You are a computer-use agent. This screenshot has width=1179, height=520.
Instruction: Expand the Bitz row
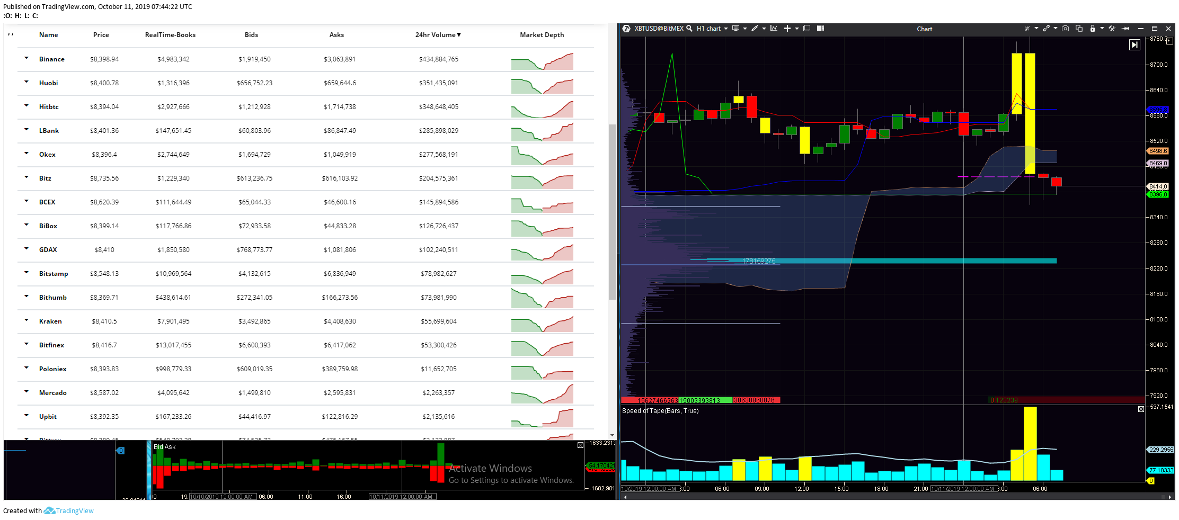(26, 177)
